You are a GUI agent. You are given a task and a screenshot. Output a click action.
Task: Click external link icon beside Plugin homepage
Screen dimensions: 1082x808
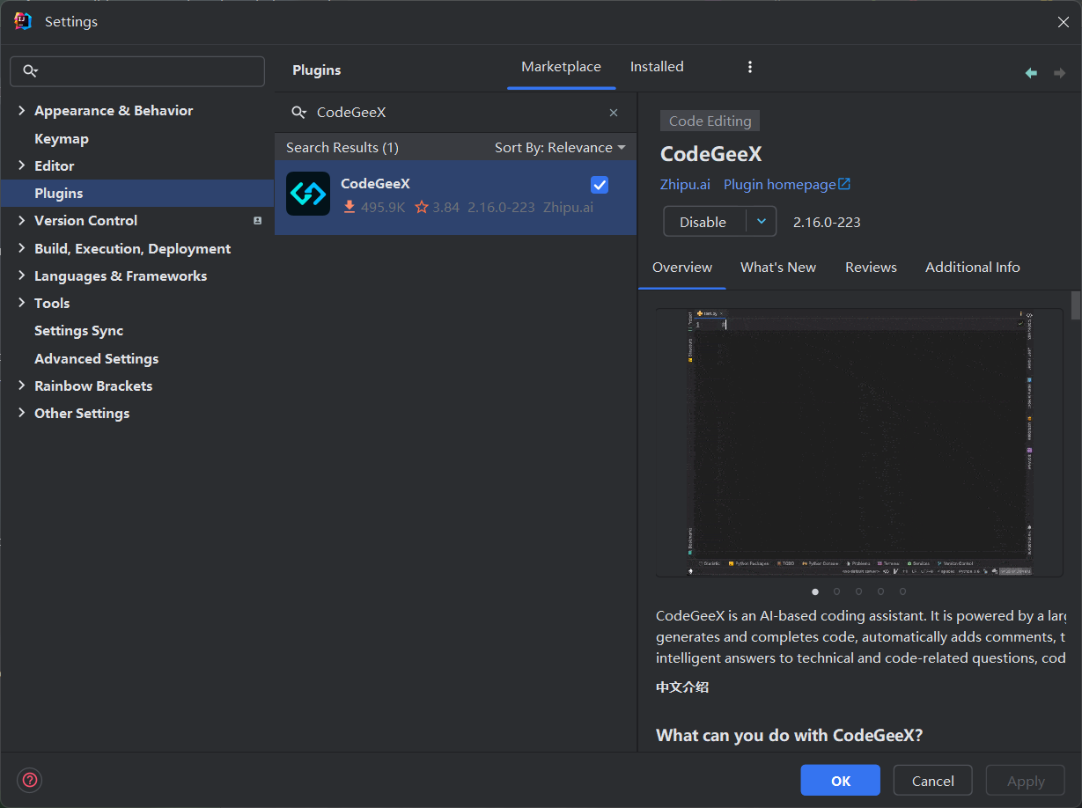(844, 184)
